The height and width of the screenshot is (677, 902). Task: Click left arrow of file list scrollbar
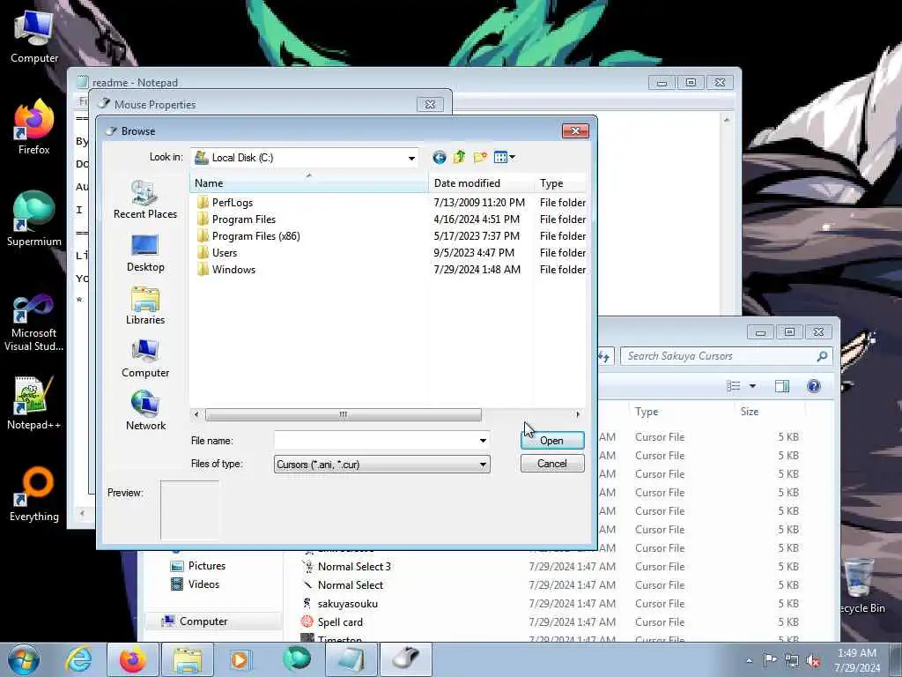196,414
